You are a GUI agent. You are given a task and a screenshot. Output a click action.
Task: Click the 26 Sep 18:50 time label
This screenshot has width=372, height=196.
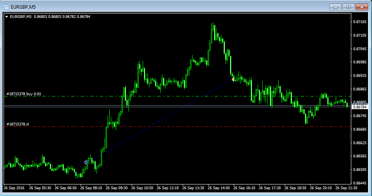point(295,188)
